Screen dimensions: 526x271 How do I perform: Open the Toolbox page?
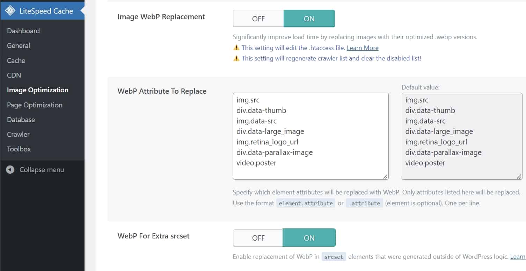pyautogui.click(x=19, y=149)
